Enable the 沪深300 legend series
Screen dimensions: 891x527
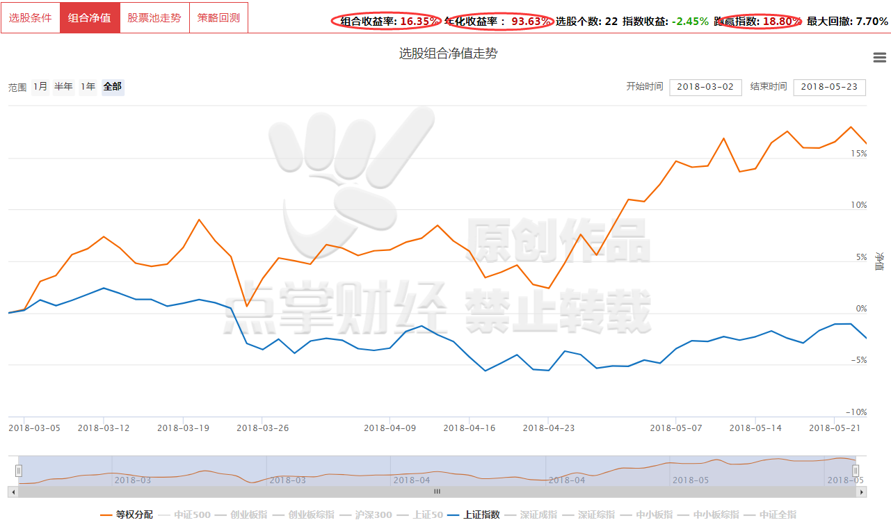pos(366,515)
